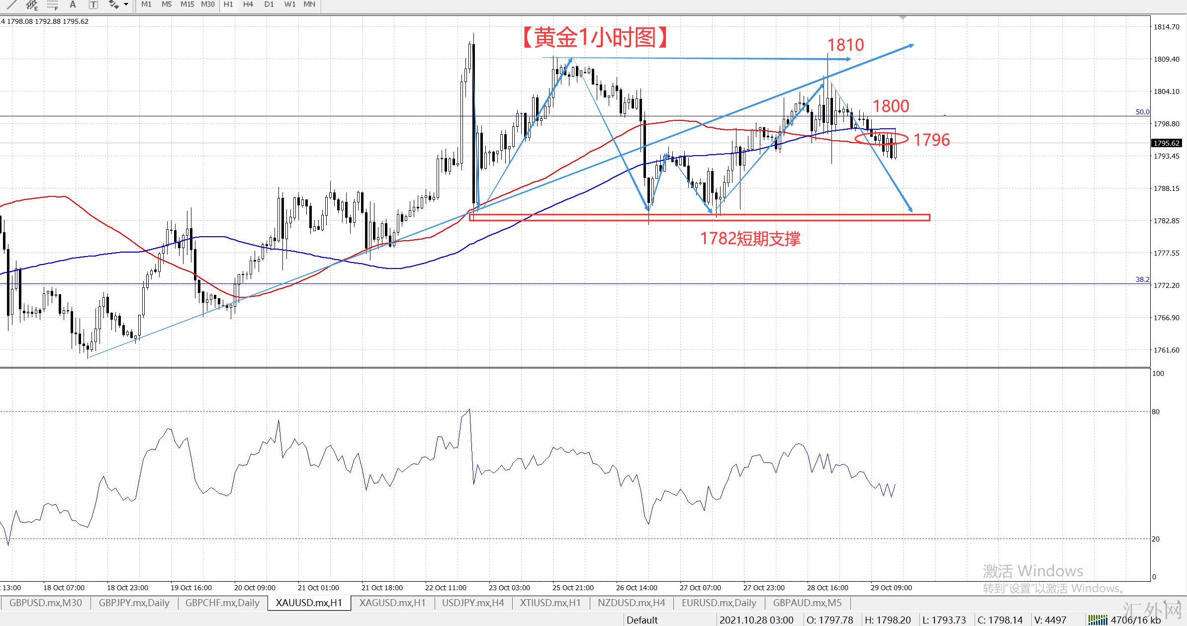Open the XAGUSD.mx,H1 chart tab

point(392,603)
